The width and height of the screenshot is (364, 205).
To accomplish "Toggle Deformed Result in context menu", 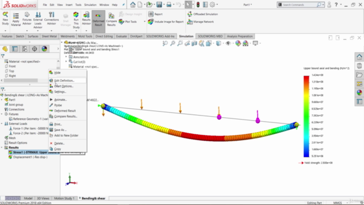I will [x=65, y=110].
